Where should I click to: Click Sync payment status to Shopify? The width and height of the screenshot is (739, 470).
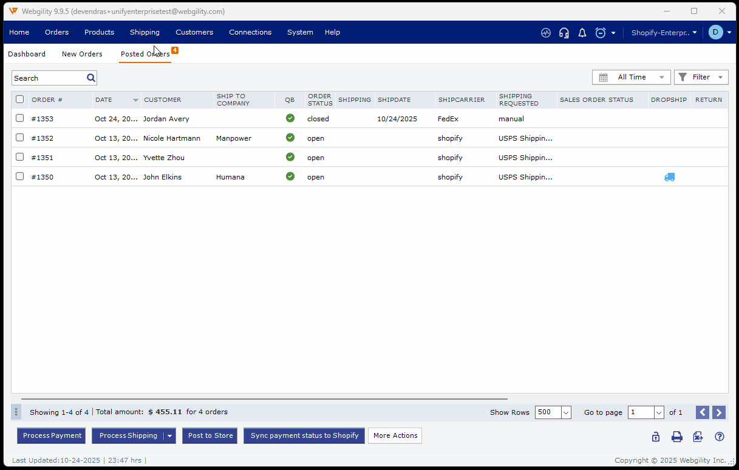(304, 435)
